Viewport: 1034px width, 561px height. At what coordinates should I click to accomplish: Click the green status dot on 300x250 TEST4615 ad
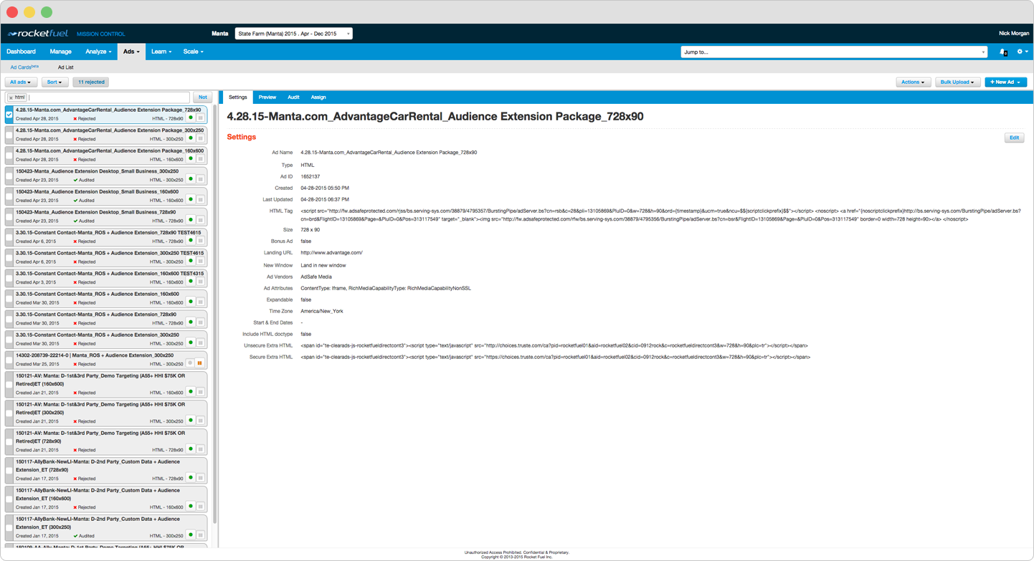(191, 261)
